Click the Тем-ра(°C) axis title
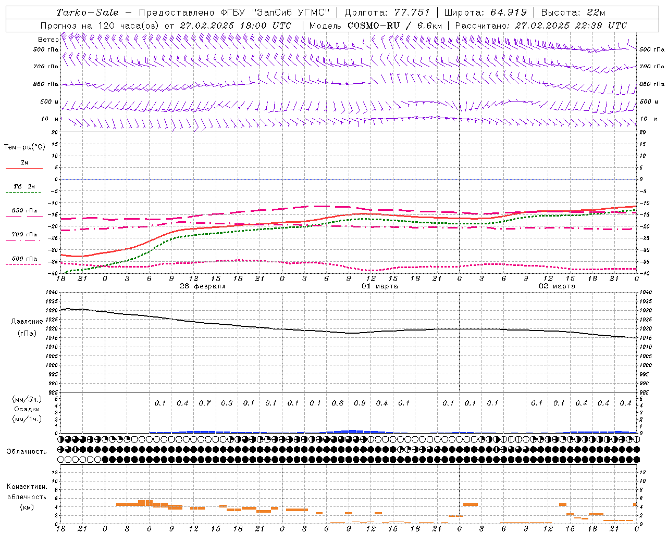Viewport: 667px width, 533px height. click(24, 147)
